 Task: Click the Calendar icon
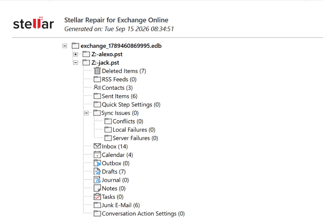coord(97,155)
